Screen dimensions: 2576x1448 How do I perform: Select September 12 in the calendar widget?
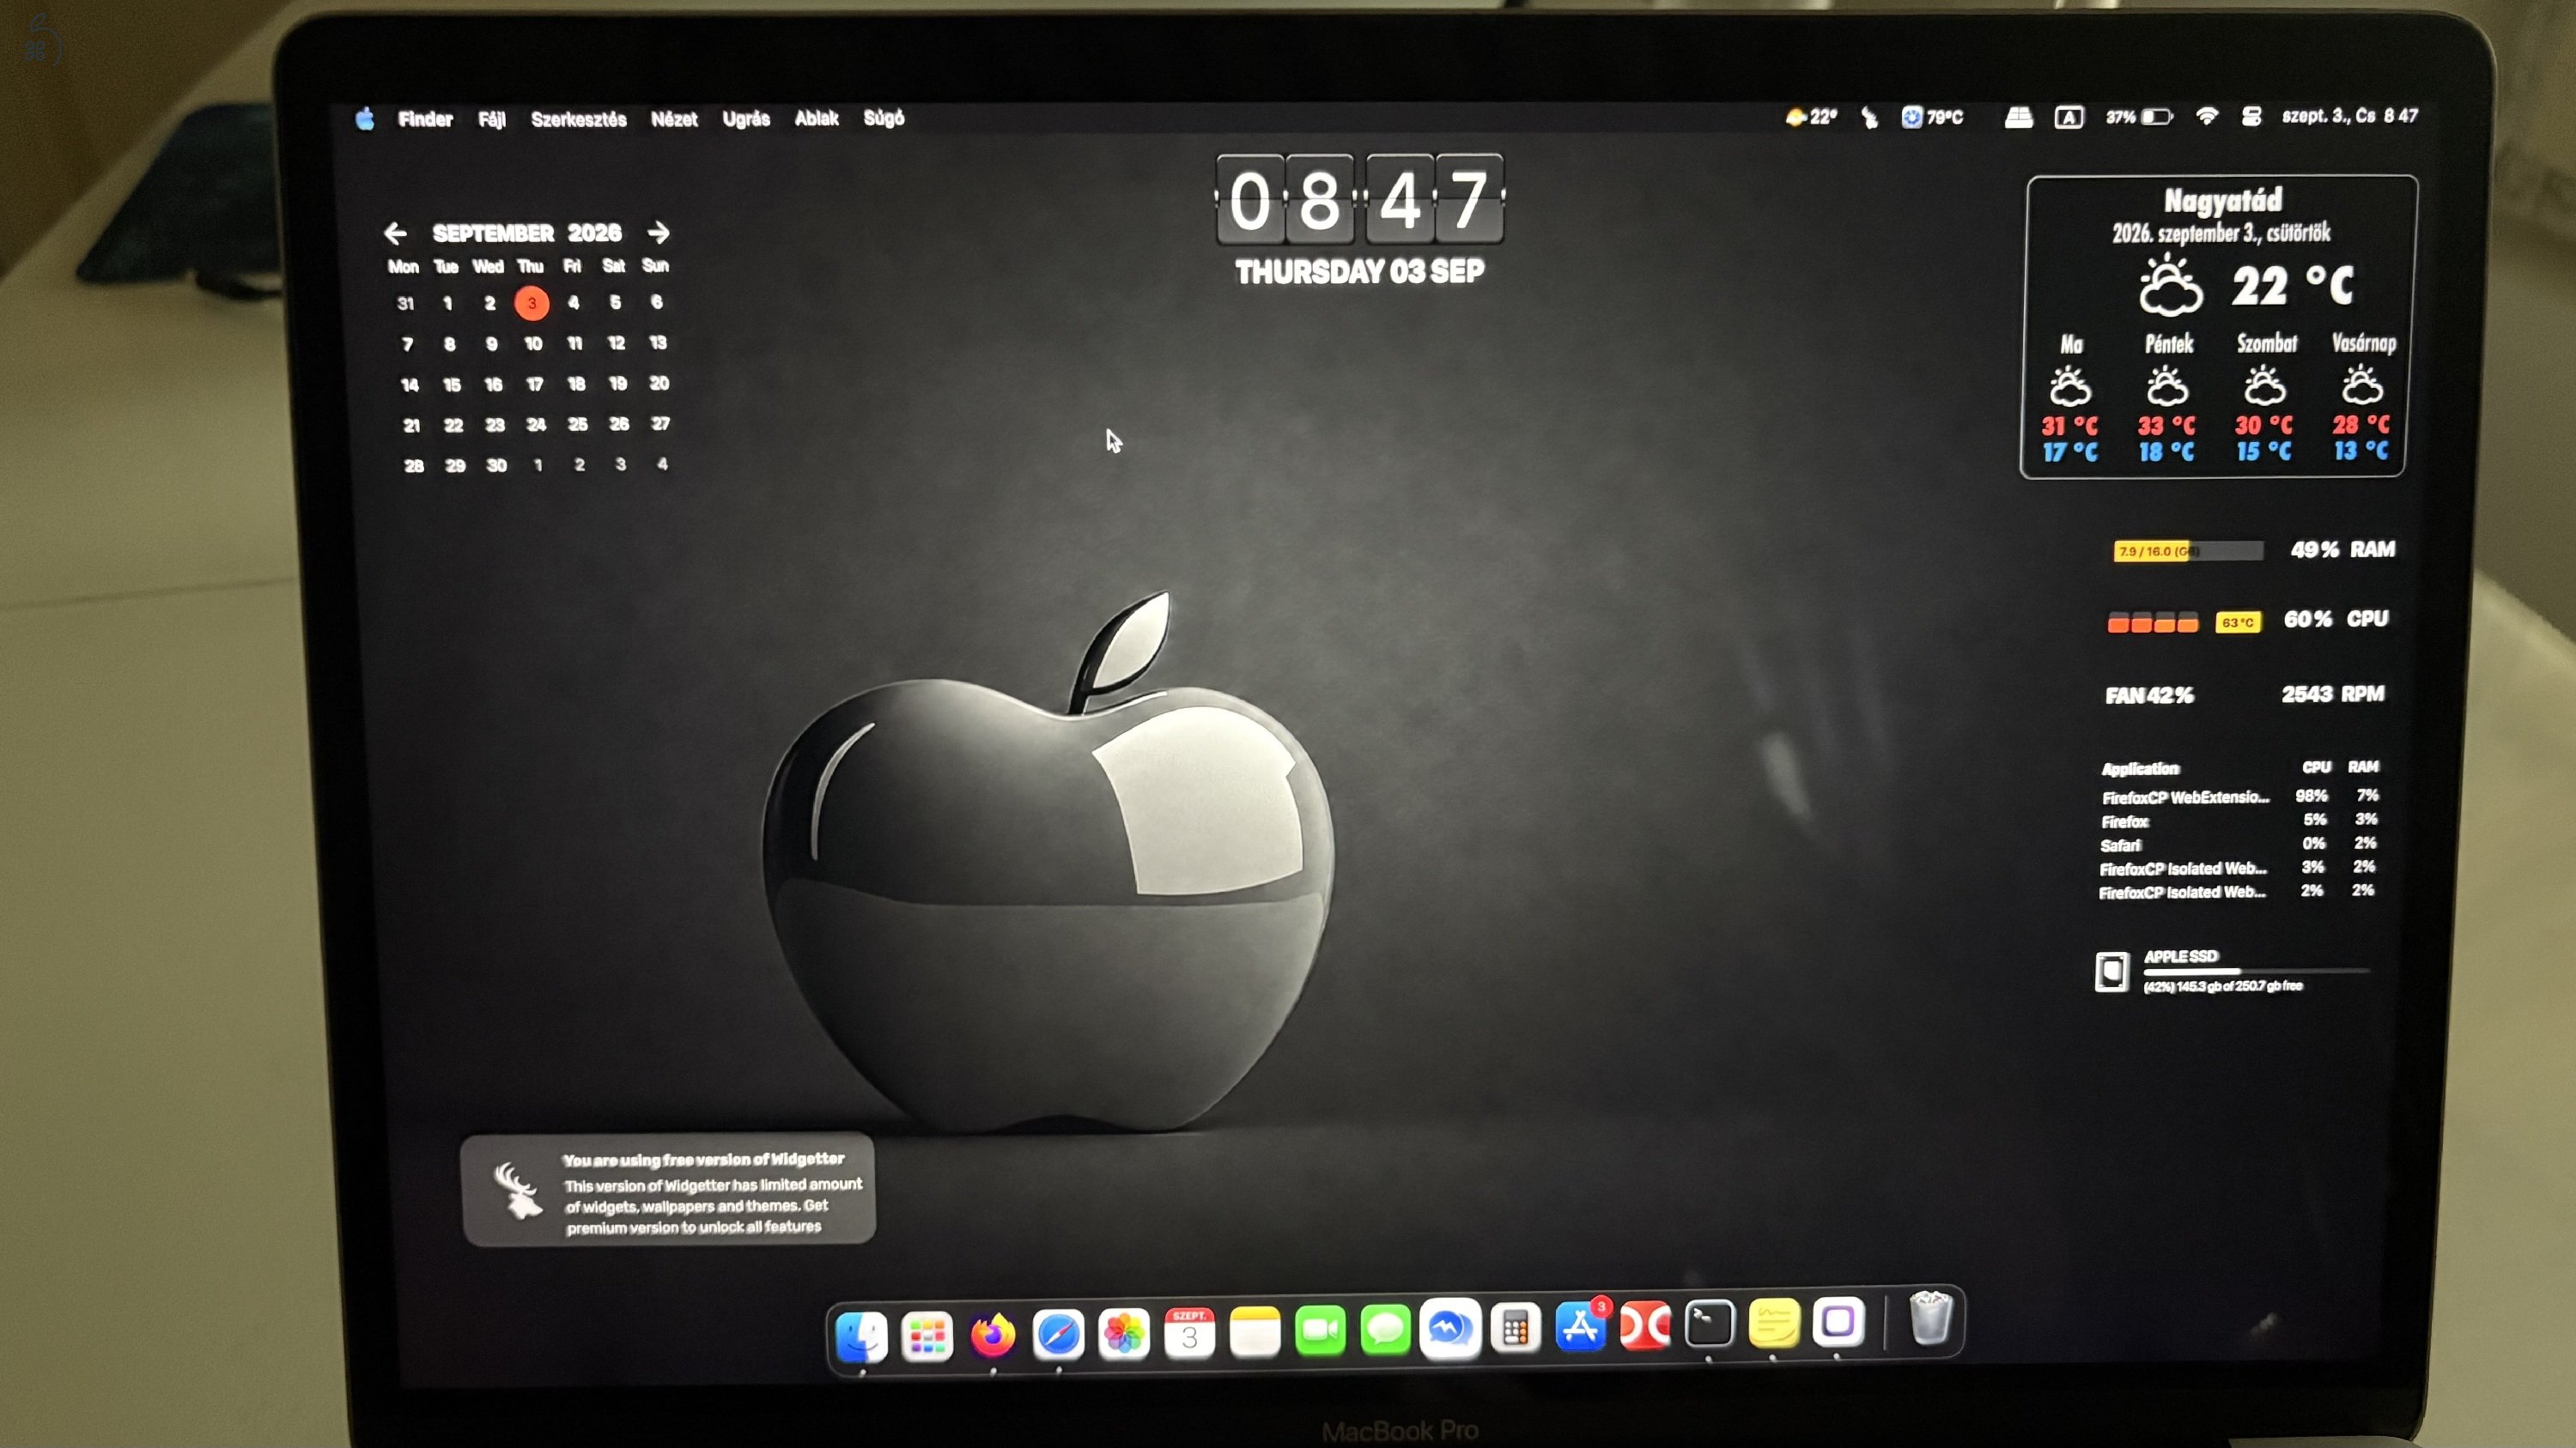[x=616, y=342]
